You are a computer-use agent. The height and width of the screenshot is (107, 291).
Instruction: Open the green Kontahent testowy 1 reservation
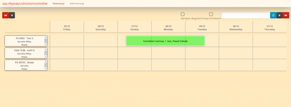click(165, 41)
